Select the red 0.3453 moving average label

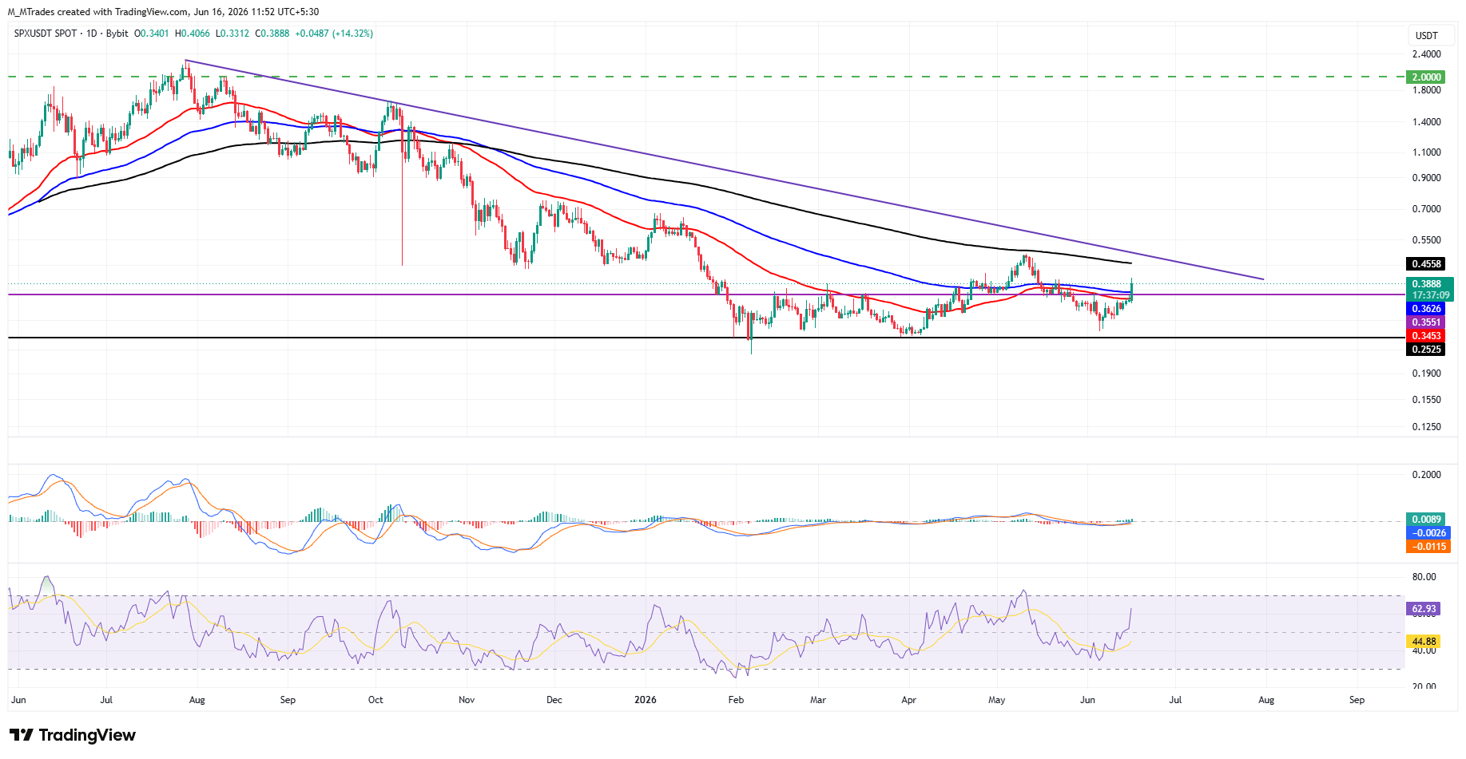coord(1426,336)
